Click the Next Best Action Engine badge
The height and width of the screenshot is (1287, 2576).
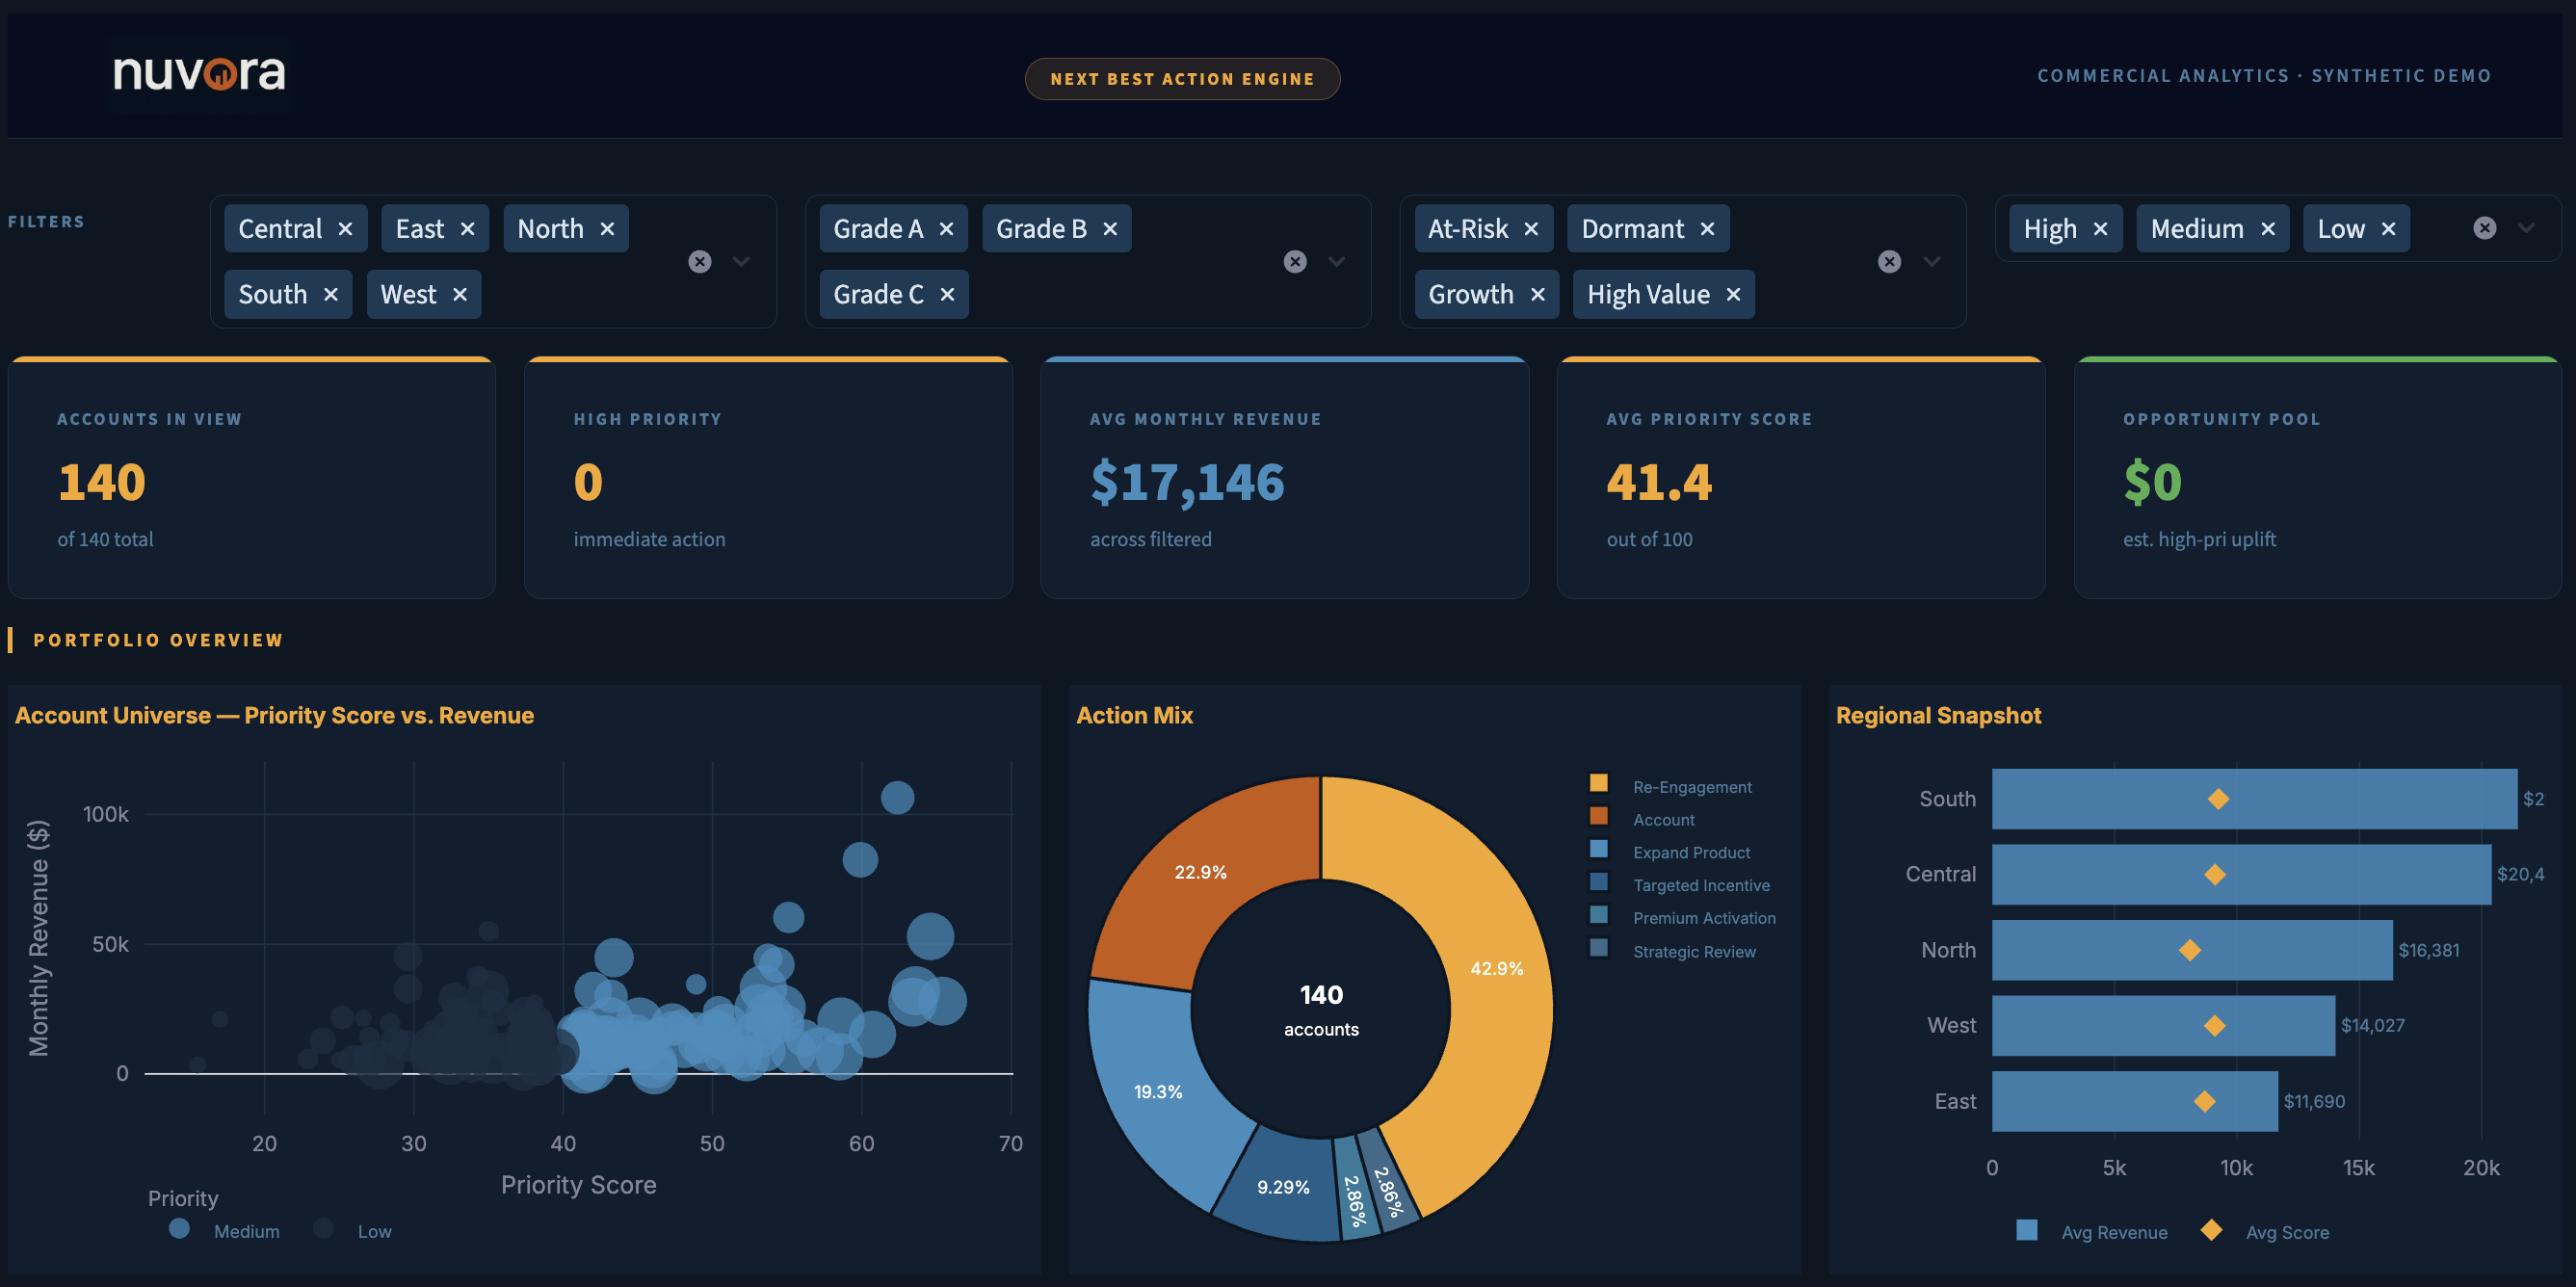(1182, 79)
